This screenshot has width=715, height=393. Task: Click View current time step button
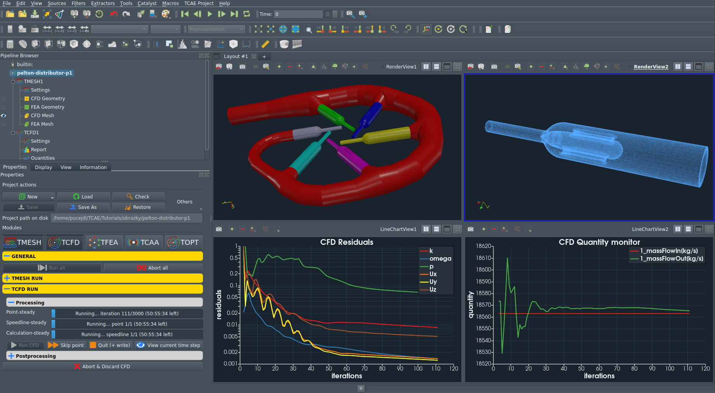pyautogui.click(x=168, y=345)
